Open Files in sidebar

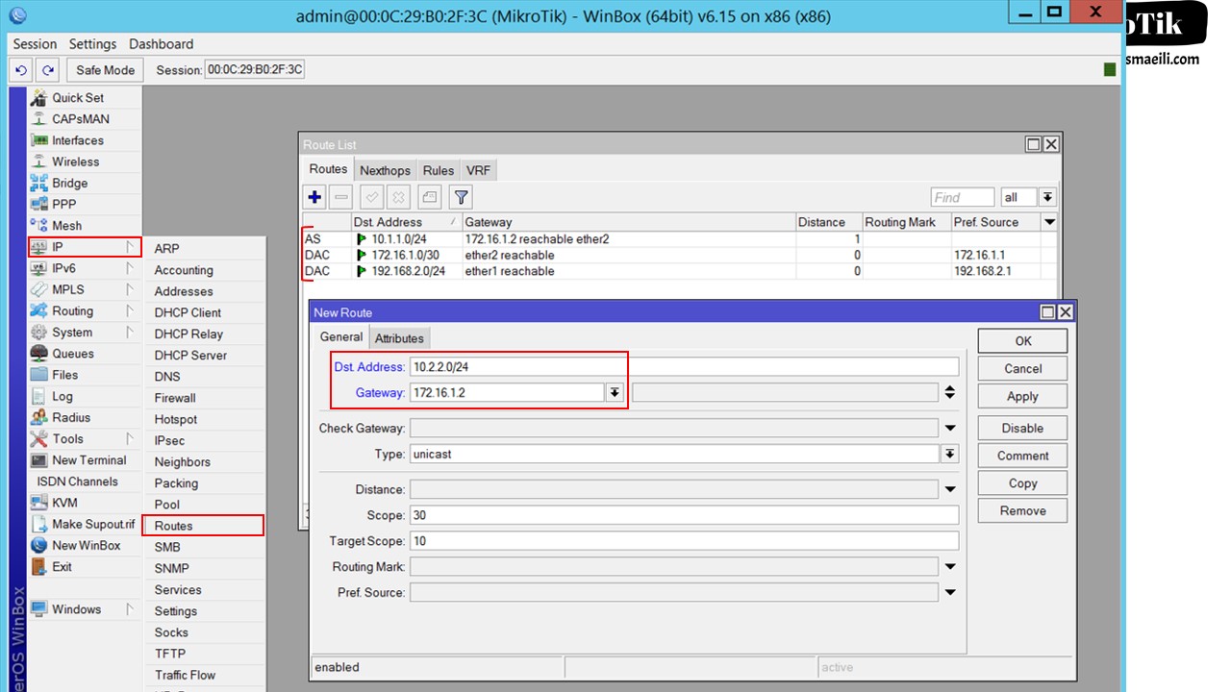(64, 375)
